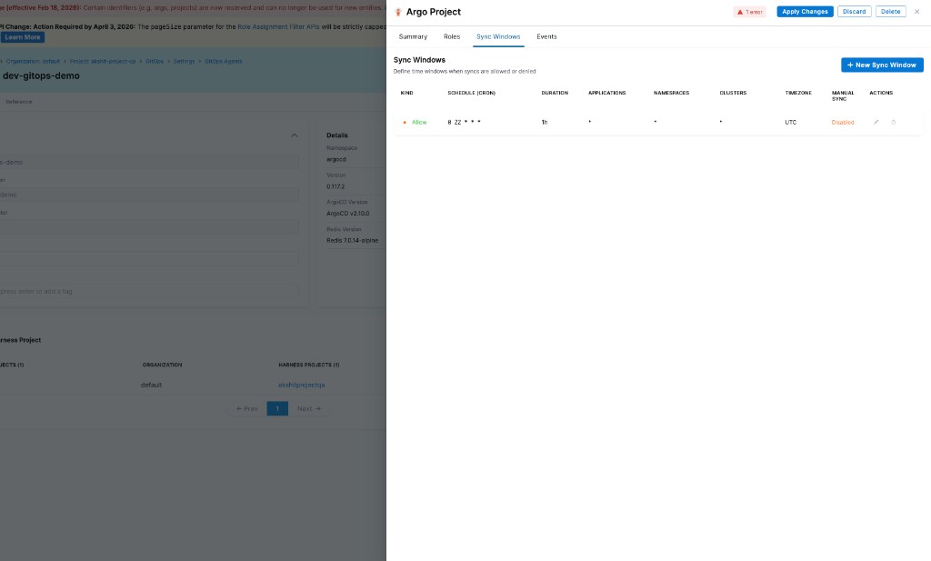Click the KIND column header
Image resolution: width=931 pixels, height=561 pixels.
[406, 94]
